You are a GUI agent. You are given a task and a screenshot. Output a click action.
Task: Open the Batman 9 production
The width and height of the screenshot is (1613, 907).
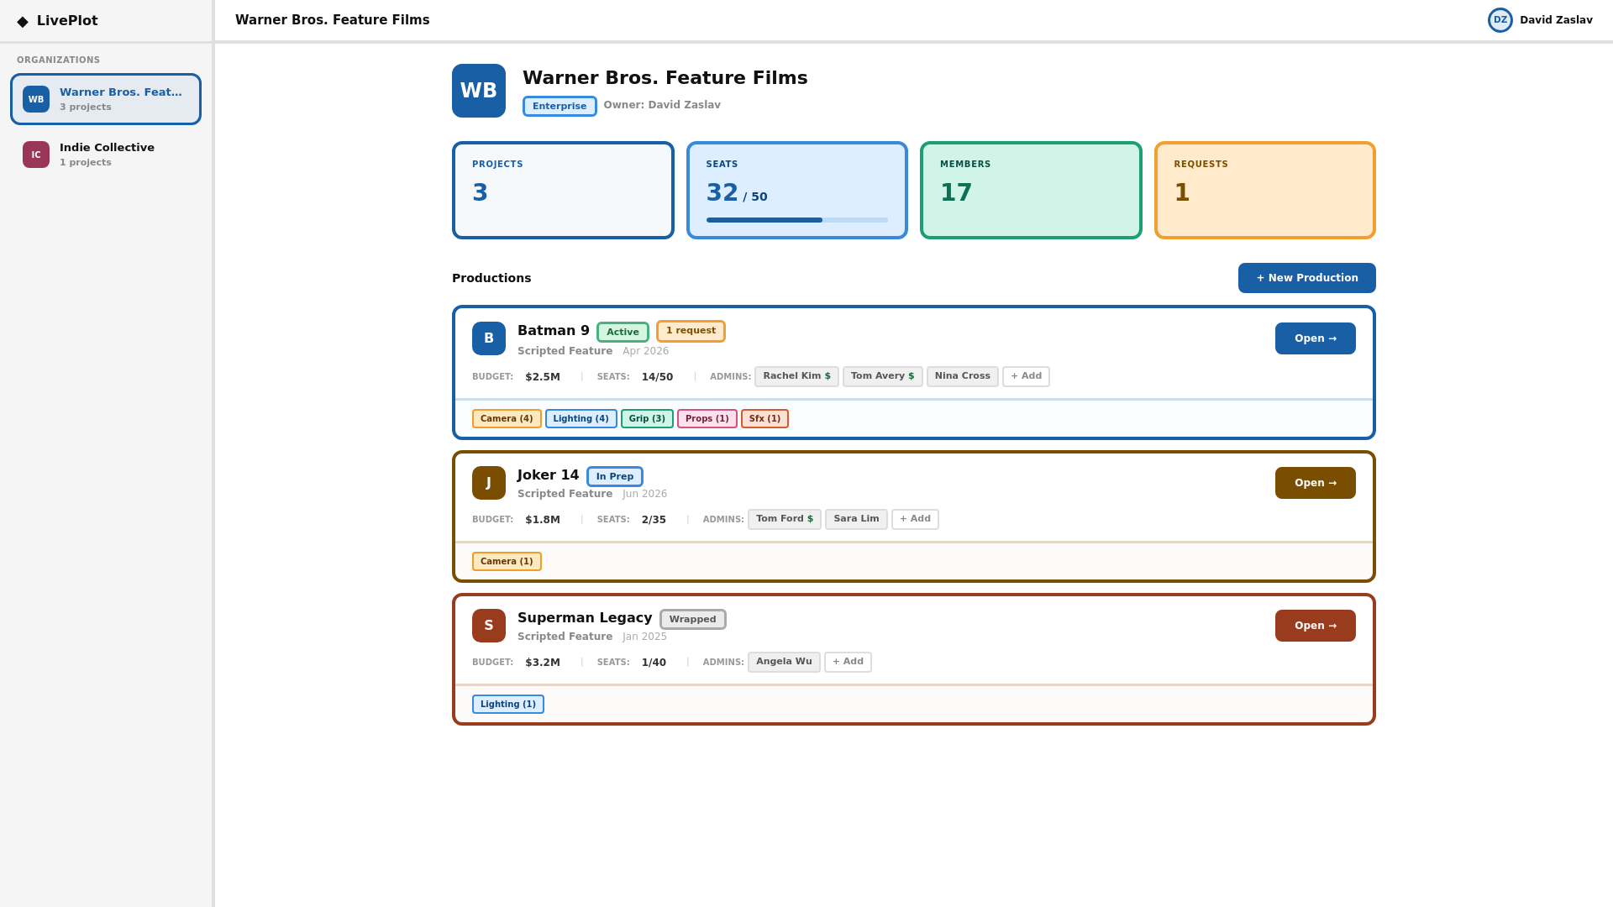click(1316, 338)
